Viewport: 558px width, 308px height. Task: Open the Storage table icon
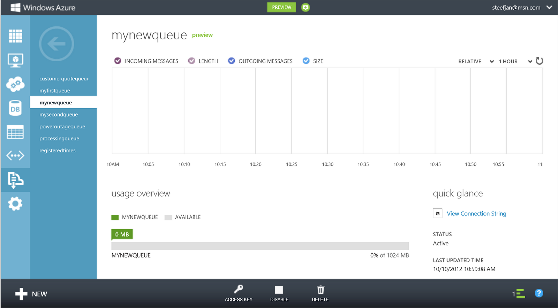(x=15, y=132)
